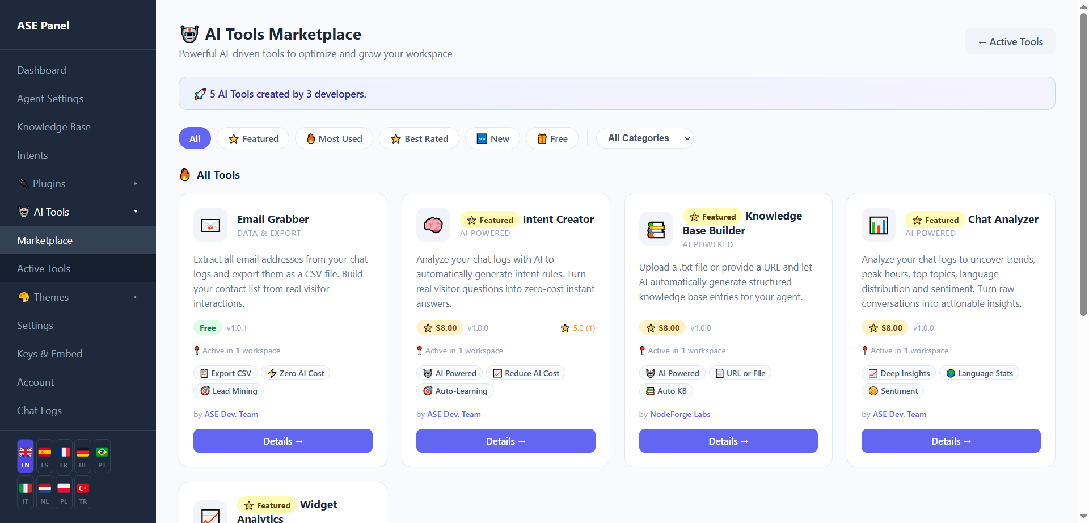
Task: Select Marketplace submenu item
Action: click(x=78, y=241)
